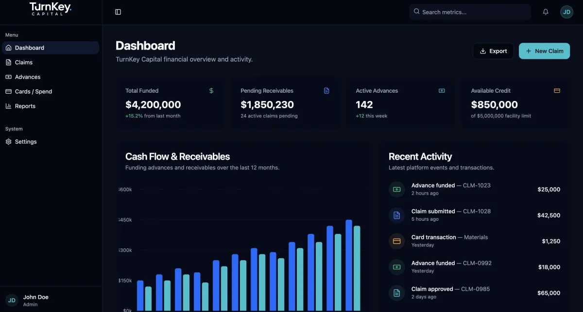Screen dimensions: 583x312
Task: Go to Advances in the sidebar
Action: coord(28,77)
